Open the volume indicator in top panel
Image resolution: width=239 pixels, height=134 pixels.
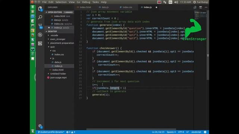click(x=176, y=2)
